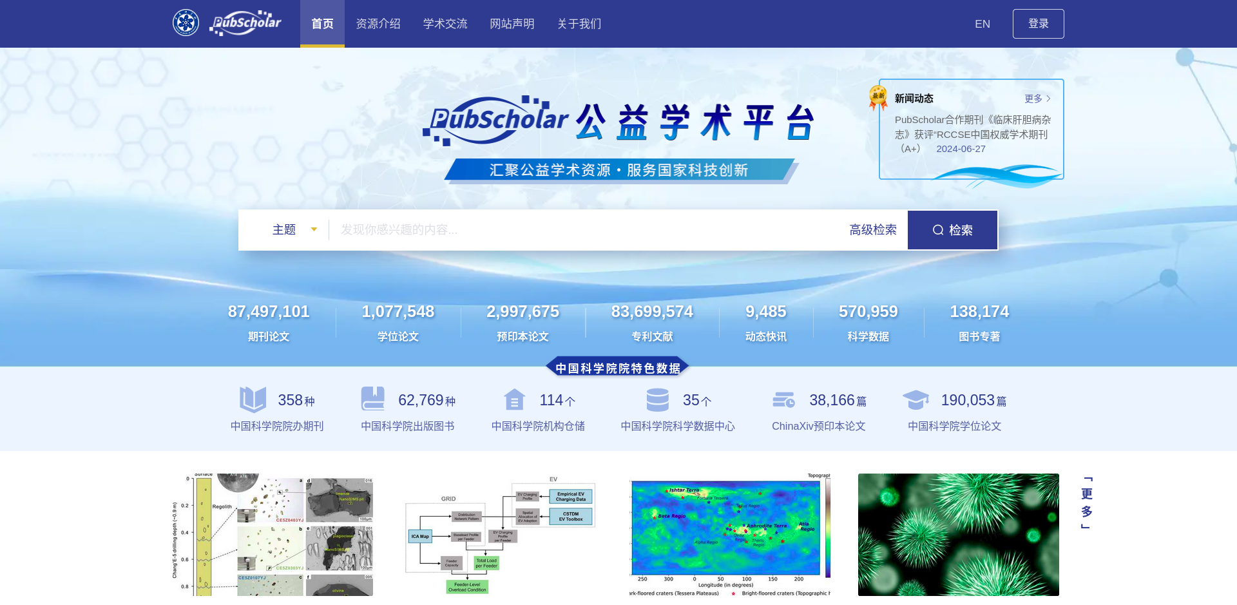Click the magnifier icon in the 检索 button
The image size is (1237, 605).
coord(938,229)
